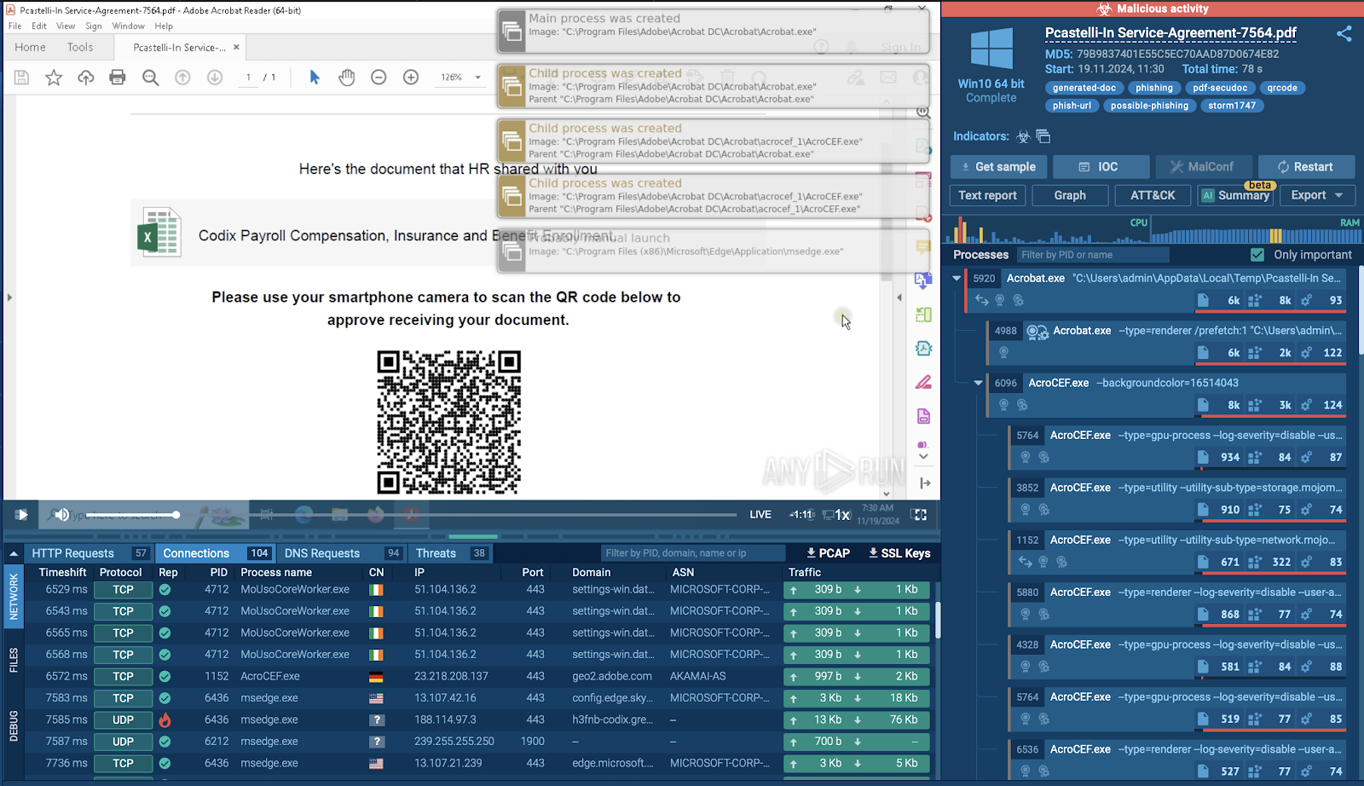This screenshot has height=786, width=1364.
Task: Mute the recording with the volume icon
Action: coord(61,515)
